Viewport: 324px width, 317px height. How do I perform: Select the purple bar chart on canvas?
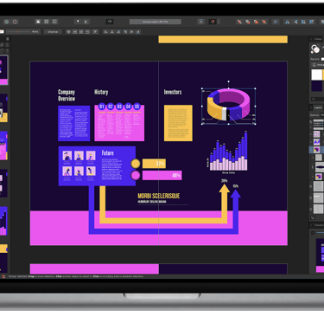pyautogui.click(x=229, y=151)
